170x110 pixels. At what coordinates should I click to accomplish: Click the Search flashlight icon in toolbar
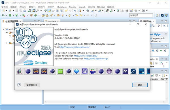(51, 15)
